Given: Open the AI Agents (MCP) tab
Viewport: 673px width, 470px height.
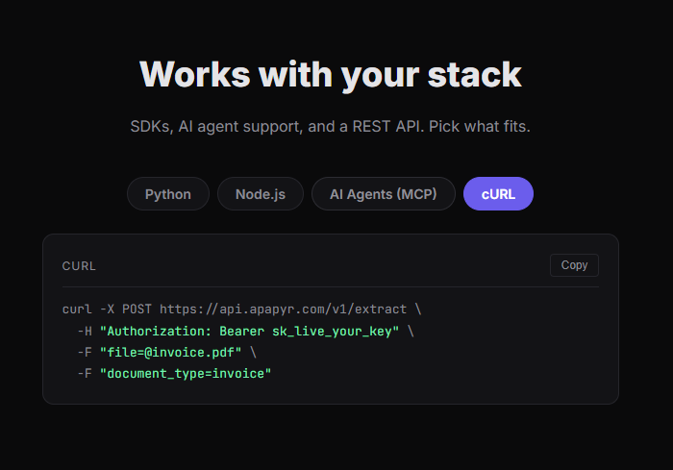Looking at the screenshot, I should pyautogui.click(x=383, y=194).
